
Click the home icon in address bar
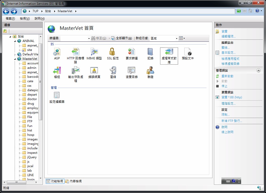pyautogui.click(x=250, y=11)
